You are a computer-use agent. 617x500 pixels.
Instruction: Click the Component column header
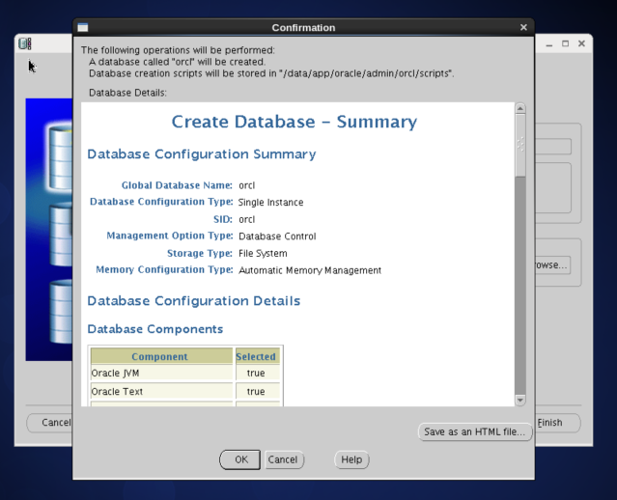(161, 356)
